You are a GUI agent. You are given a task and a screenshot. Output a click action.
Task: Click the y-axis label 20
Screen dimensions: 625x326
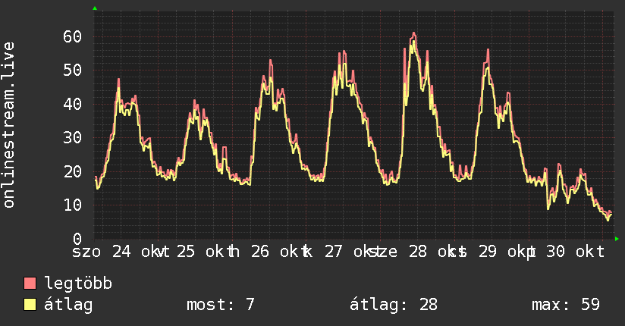click(73, 171)
